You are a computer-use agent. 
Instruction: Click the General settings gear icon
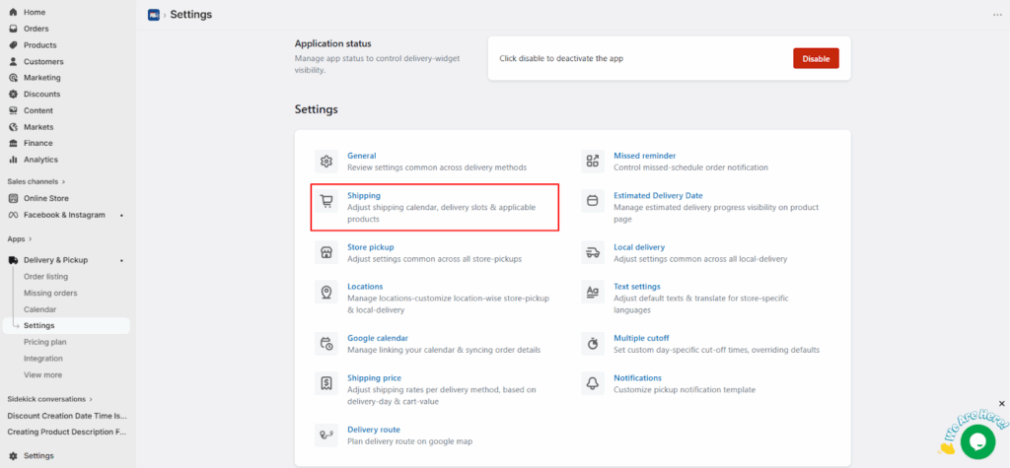tap(326, 162)
